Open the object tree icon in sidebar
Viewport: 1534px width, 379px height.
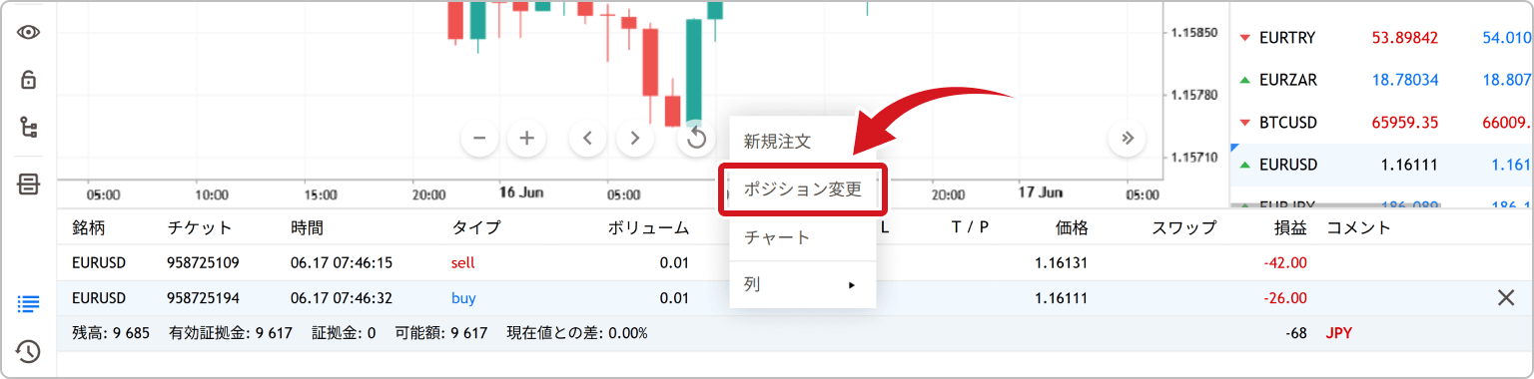[x=28, y=127]
